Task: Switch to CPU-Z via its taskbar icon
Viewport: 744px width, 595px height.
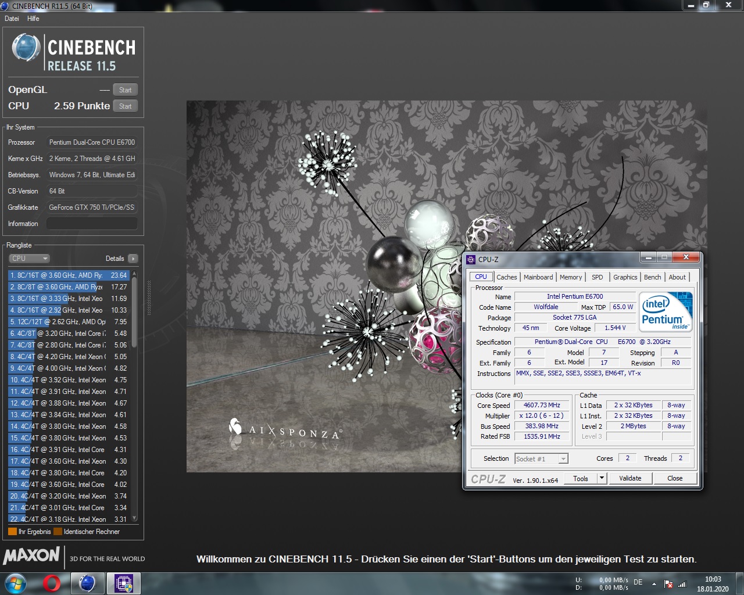Action: tap(124, 583)
